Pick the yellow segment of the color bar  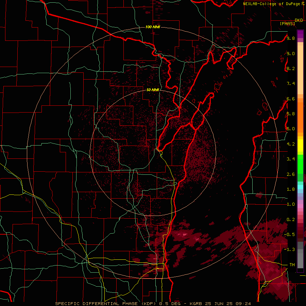[x=300, y=146]
